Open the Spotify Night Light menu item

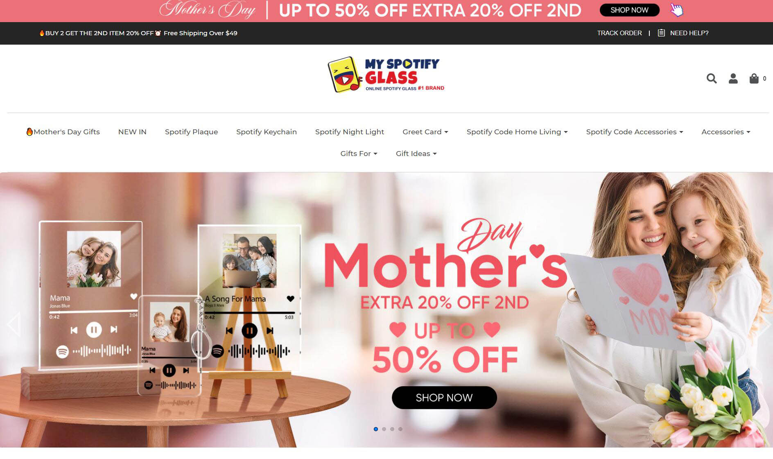click(350, 132)
